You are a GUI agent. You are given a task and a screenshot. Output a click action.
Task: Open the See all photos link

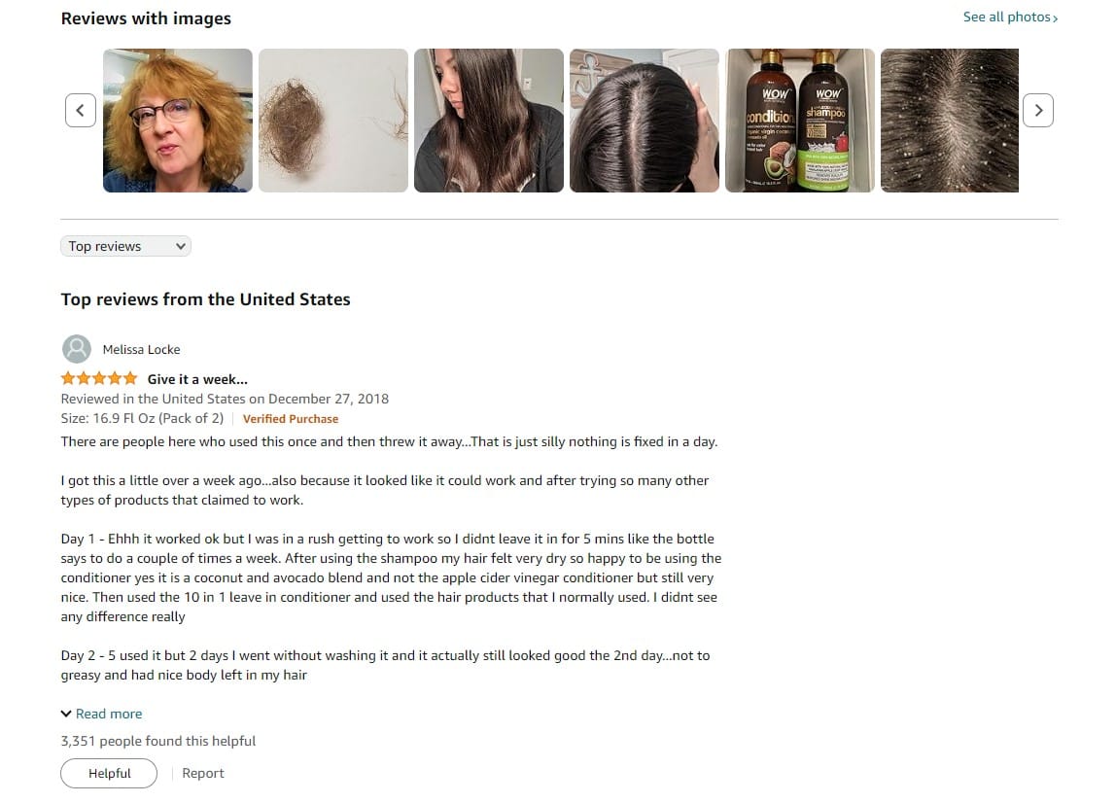coord(1006,17)
